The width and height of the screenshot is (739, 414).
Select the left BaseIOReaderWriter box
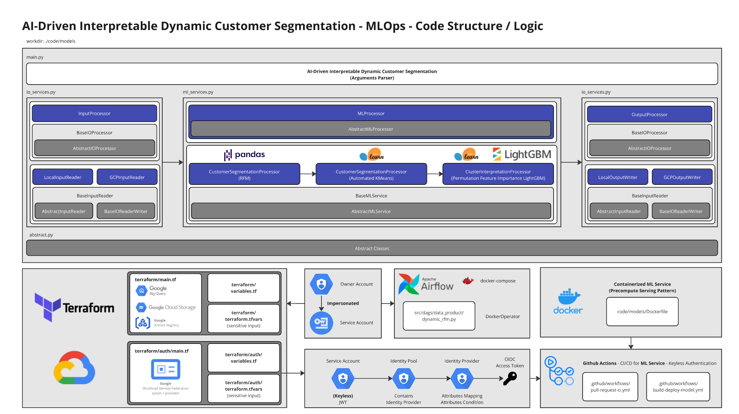(x=126, y=211)
